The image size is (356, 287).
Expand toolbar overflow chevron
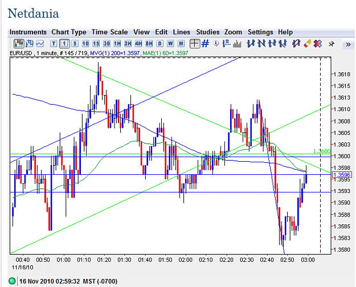(348, 44)
